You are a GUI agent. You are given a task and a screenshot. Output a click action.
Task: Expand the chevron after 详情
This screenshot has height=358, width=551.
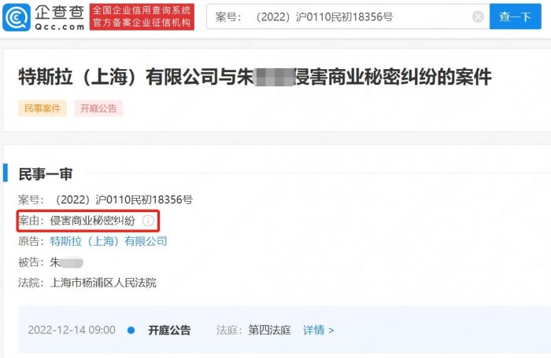coord(331,331)
